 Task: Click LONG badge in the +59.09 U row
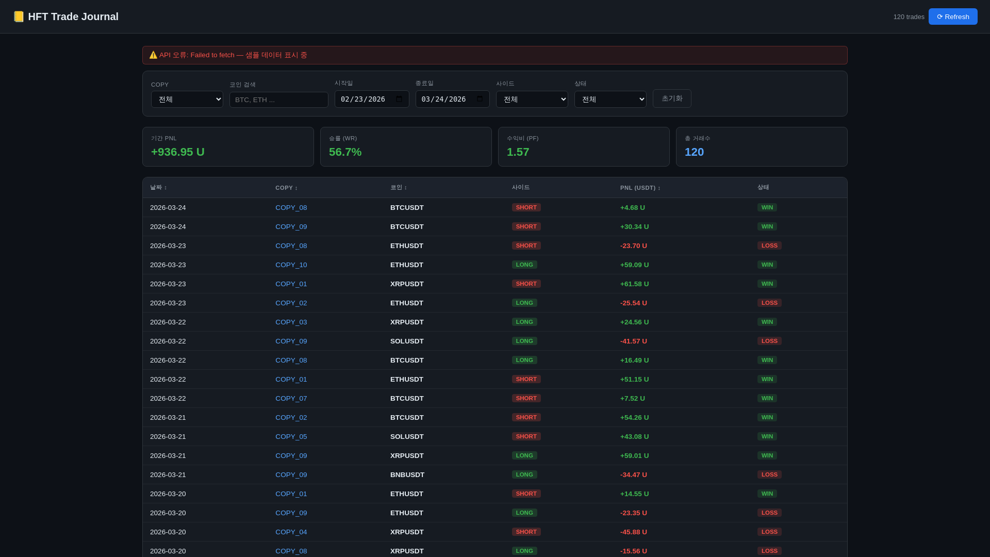pos(524,265)
